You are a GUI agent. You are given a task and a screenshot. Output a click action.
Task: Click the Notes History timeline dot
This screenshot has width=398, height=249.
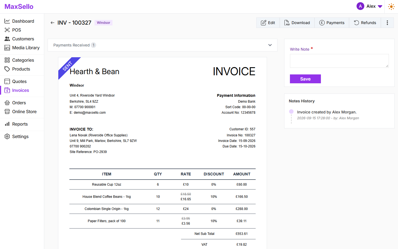(x=291, y=111)
